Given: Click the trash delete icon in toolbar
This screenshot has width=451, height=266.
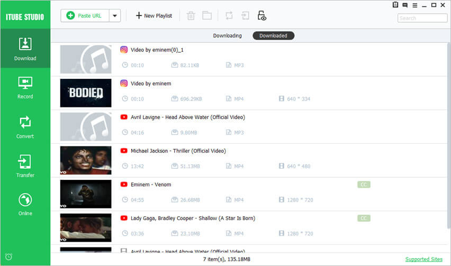Looking at the screenshot, I should pyautogui.click(x=191, y=15).
